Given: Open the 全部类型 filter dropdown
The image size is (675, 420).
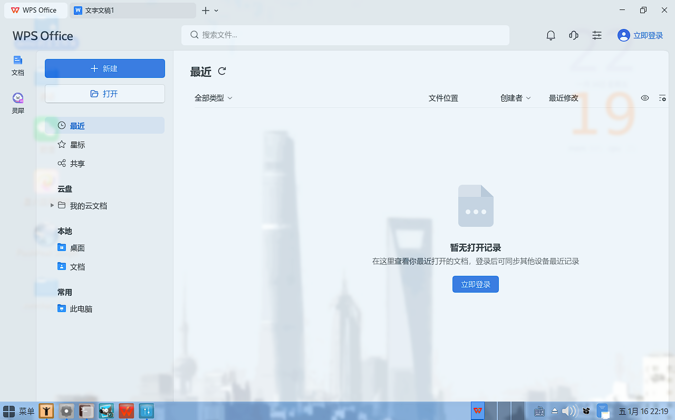Looking at the screenshot, I should coord(214,98).
